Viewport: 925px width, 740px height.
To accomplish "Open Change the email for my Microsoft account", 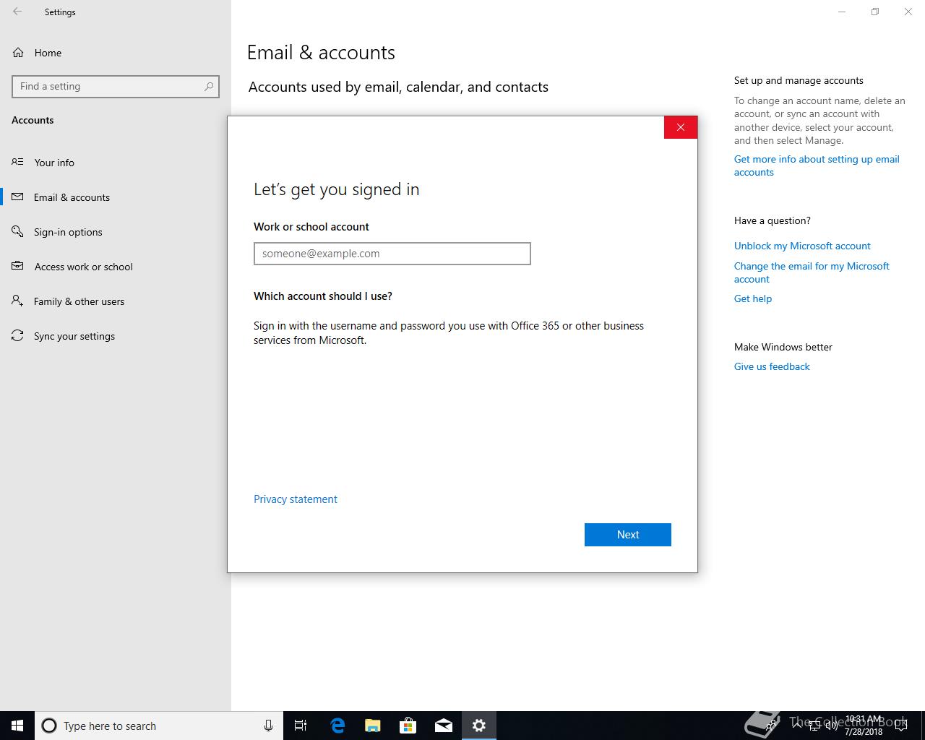I will click(812, 272).
